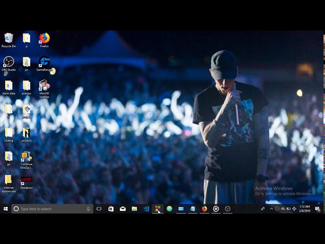This screenshot has width=325, height=244.
Task: Click the green round taskbar icon
Action: coord(169,209)
